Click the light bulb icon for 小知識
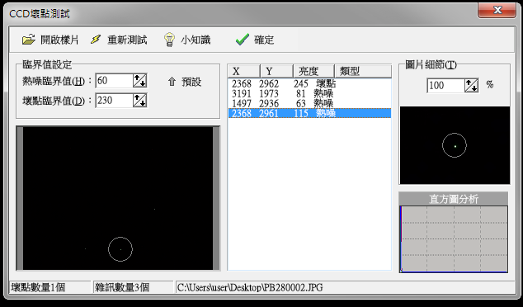Screen dimensions: 523x307 (x=169, y=40)
